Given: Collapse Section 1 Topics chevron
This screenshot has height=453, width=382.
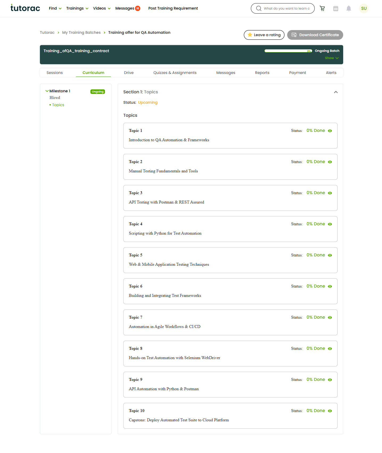Looking at the screenshot, I should [336, 92].
